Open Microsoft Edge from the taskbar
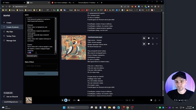Screen dimensions: 196x110 tap(119, 108)
